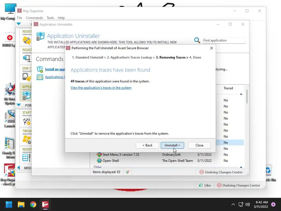Viewport: 281px width, 211px height.
Task: Collapse the FOR sidebar section arrow
Action: pyautogui.click(x=19, y=105)
